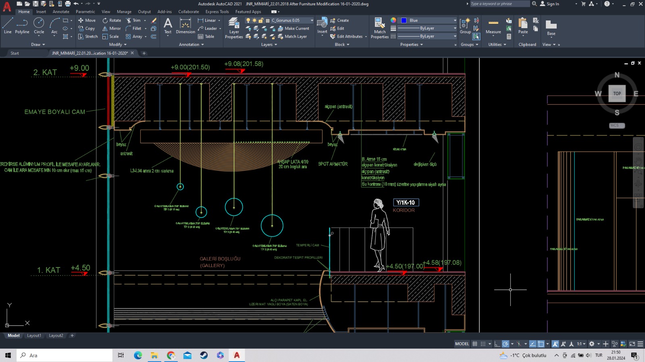
Task: Open the C_Gorunus 0.05 layer dropdown
Action: click(312, 21)
